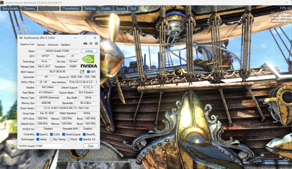The height and width of the screenshot is (169, 292).
Task: Click the Bus Interface question mark icon
Action: (x=96, y=82)
